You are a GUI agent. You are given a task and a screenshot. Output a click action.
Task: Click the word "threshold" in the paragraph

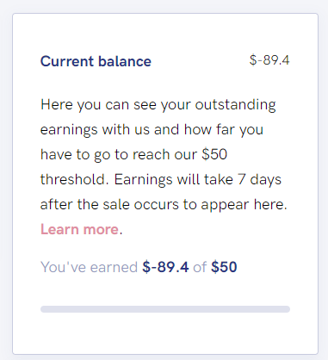tap(75, 180)
